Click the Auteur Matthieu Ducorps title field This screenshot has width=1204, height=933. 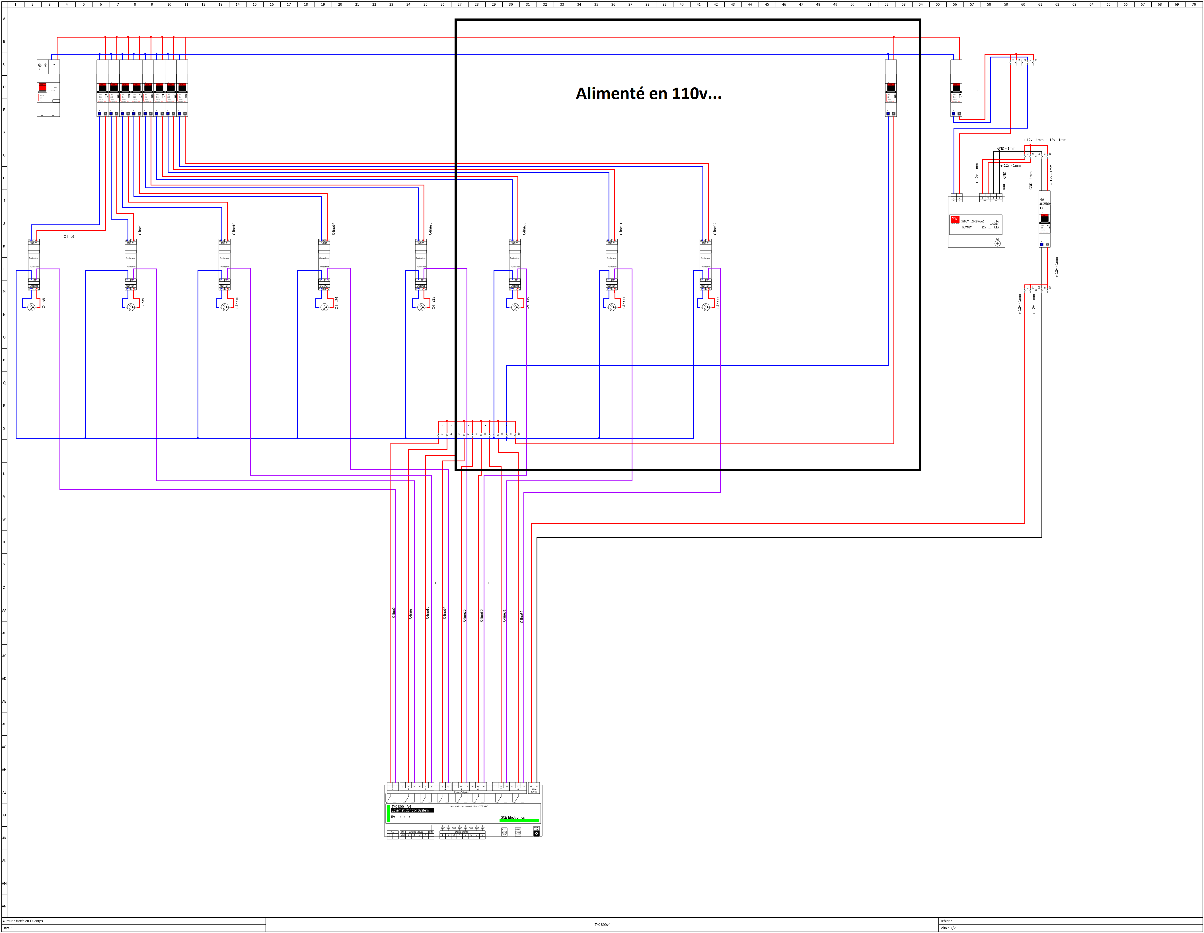[23, 921]
